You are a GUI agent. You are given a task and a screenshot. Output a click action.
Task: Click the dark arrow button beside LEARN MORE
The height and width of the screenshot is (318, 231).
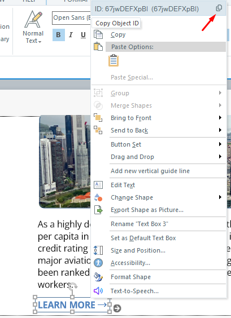pyautogui.click(x=117, y=308)
